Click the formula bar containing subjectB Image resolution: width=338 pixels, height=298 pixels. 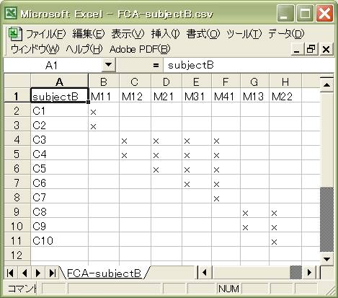248,65
